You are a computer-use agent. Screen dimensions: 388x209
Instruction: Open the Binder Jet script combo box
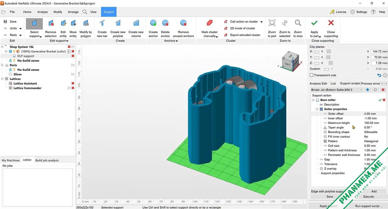coord(337,90)
